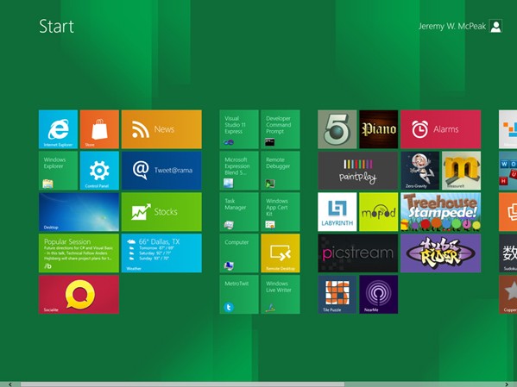
Task: Open the MeasureIt tile
Action: point(461,171)
